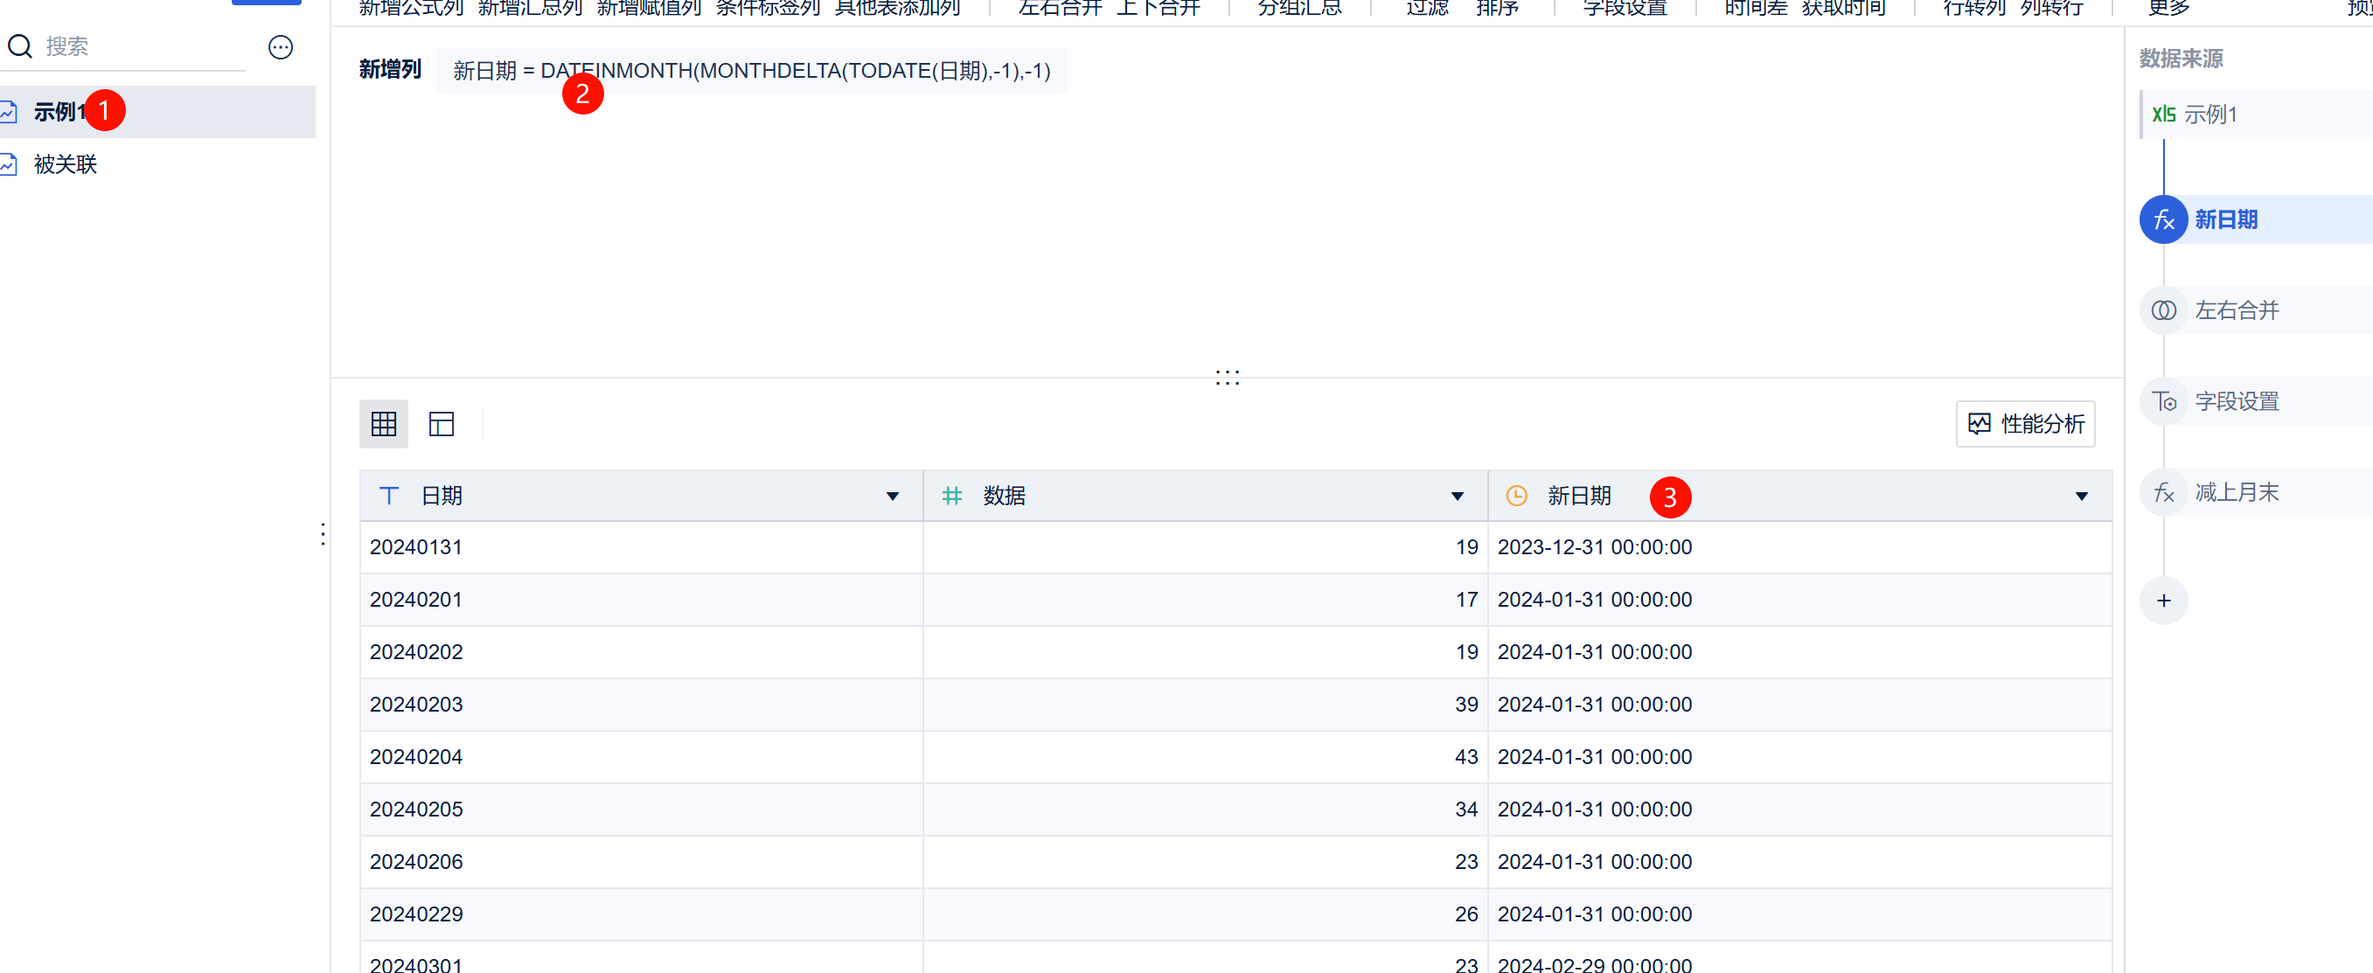Screen dimensions: 2373x973
Task: Choose 排序 in the top toolbar
Action: 1497,8
